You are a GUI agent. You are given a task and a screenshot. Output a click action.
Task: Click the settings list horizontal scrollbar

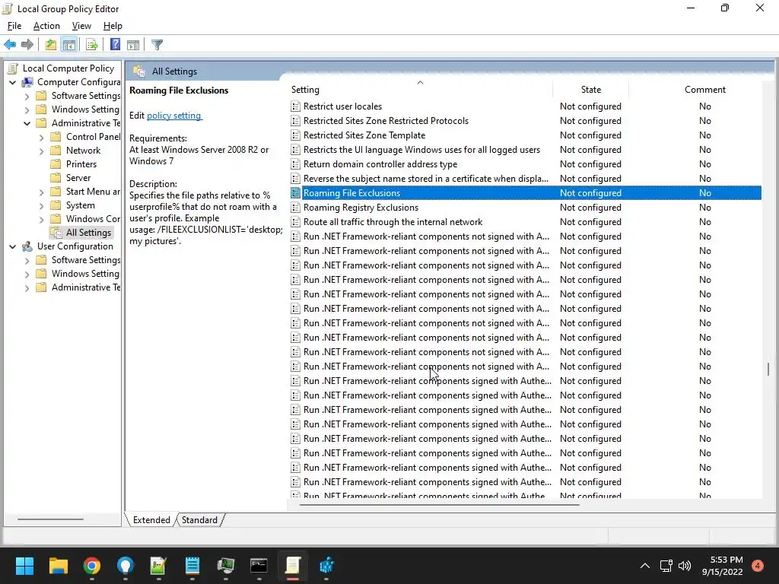pyautogui.click(x=439, y=505)
